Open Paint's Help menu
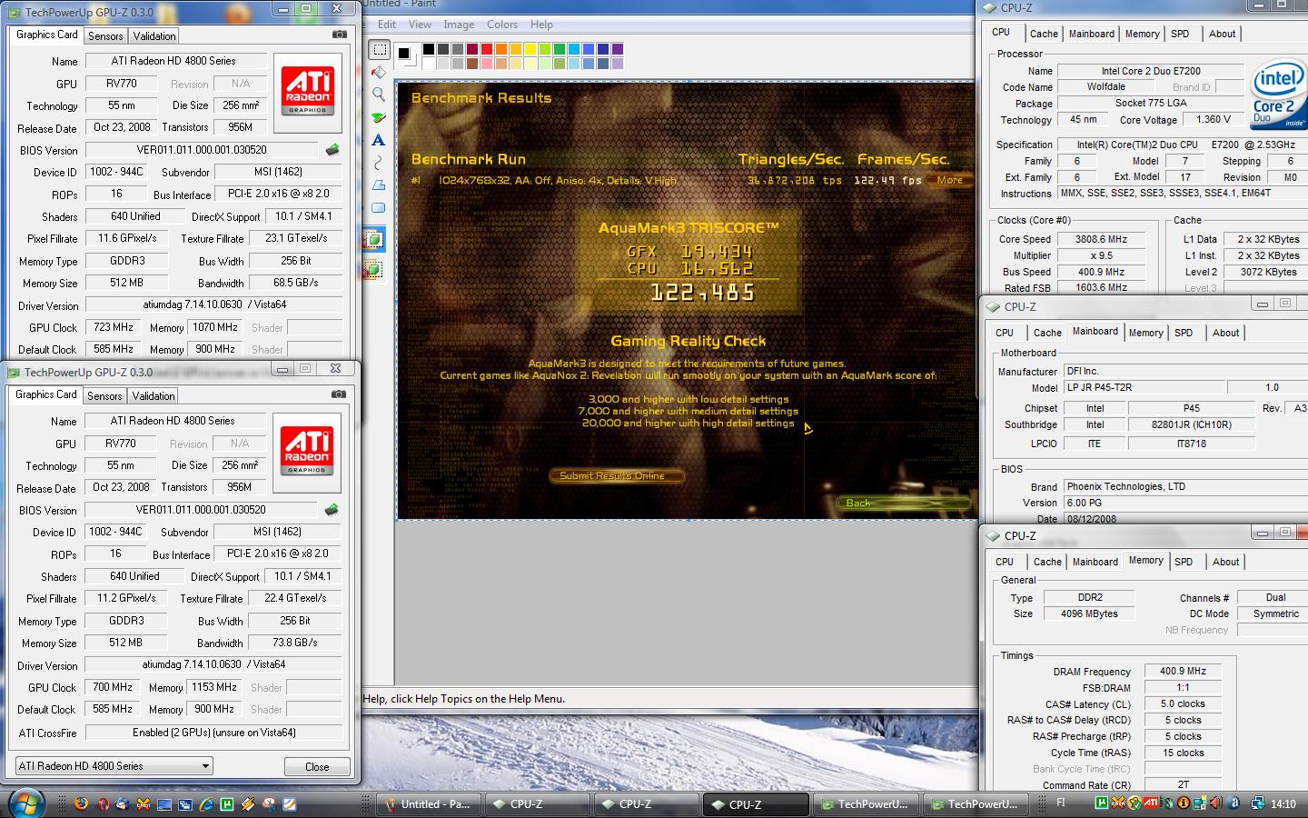 tap(541, 25)
